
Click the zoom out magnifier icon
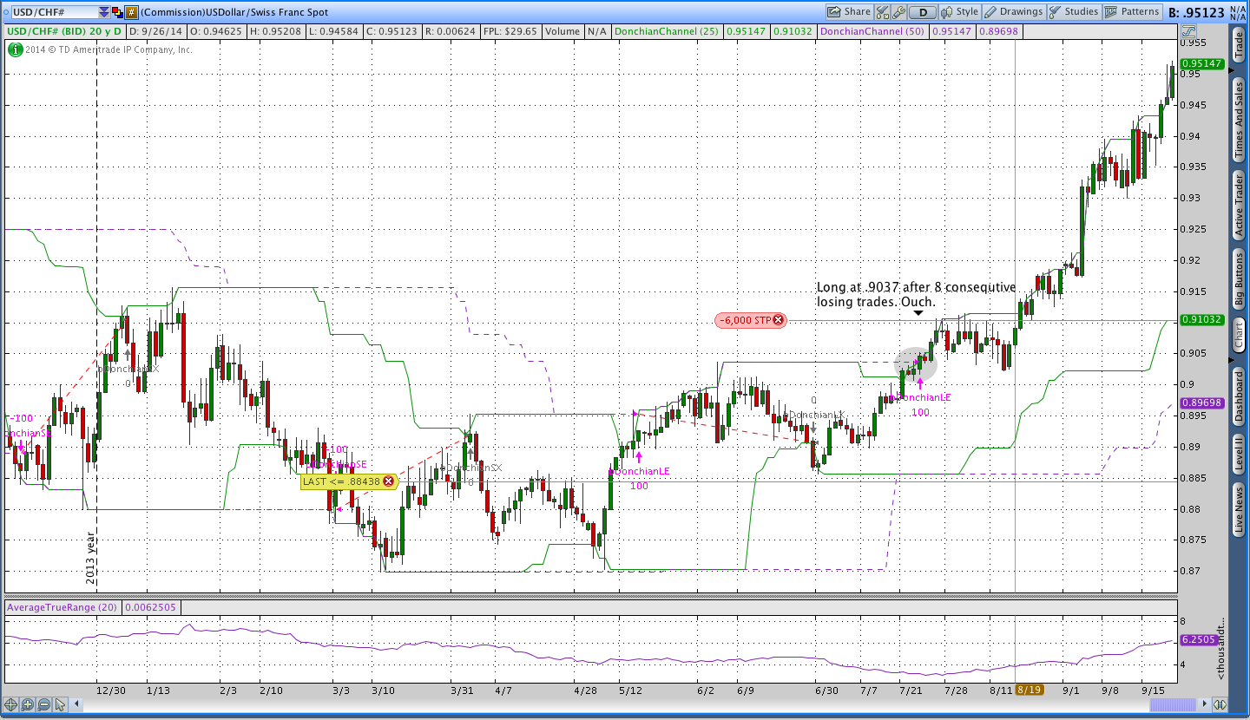pos(43,704)
